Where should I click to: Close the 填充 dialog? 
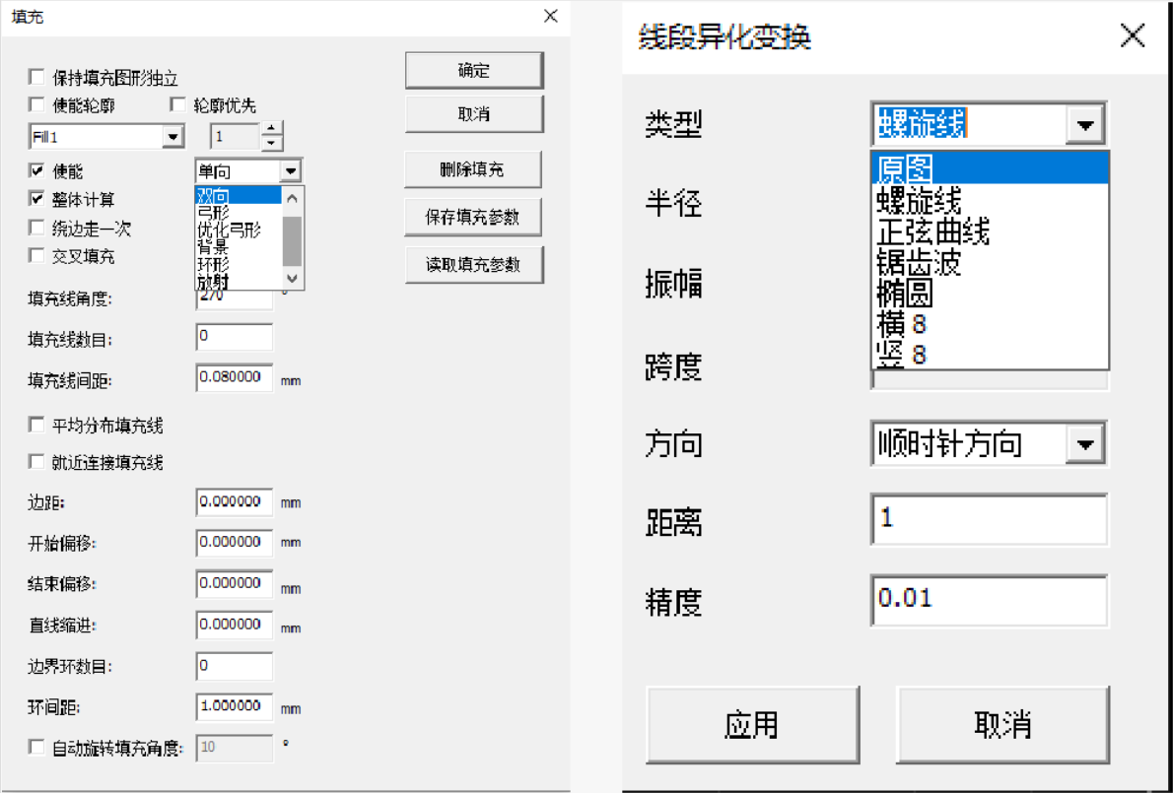551,17
